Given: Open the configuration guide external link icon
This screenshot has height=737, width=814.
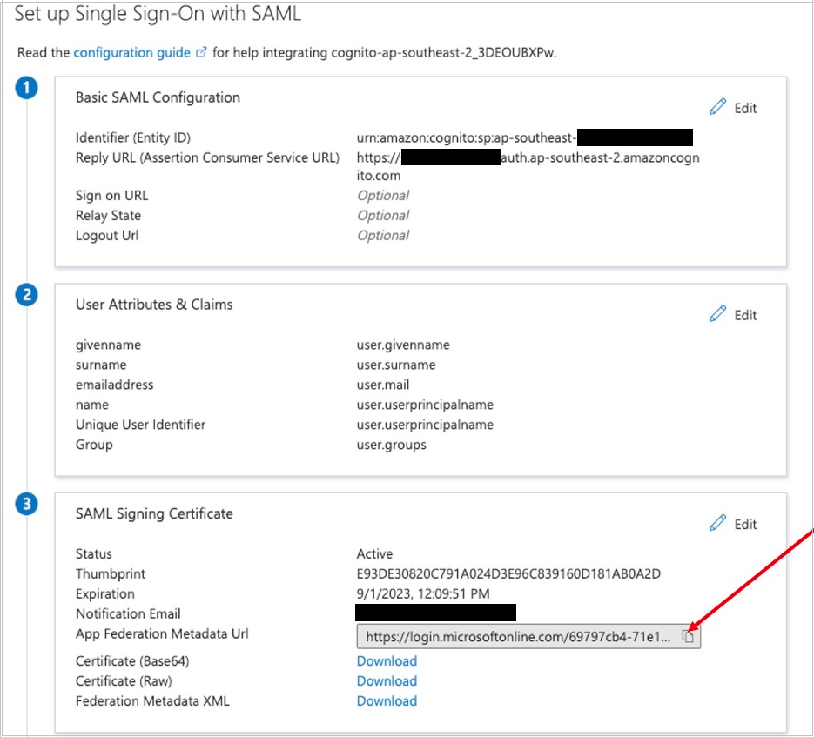Looking at the screenshot, I should [201, 51].
